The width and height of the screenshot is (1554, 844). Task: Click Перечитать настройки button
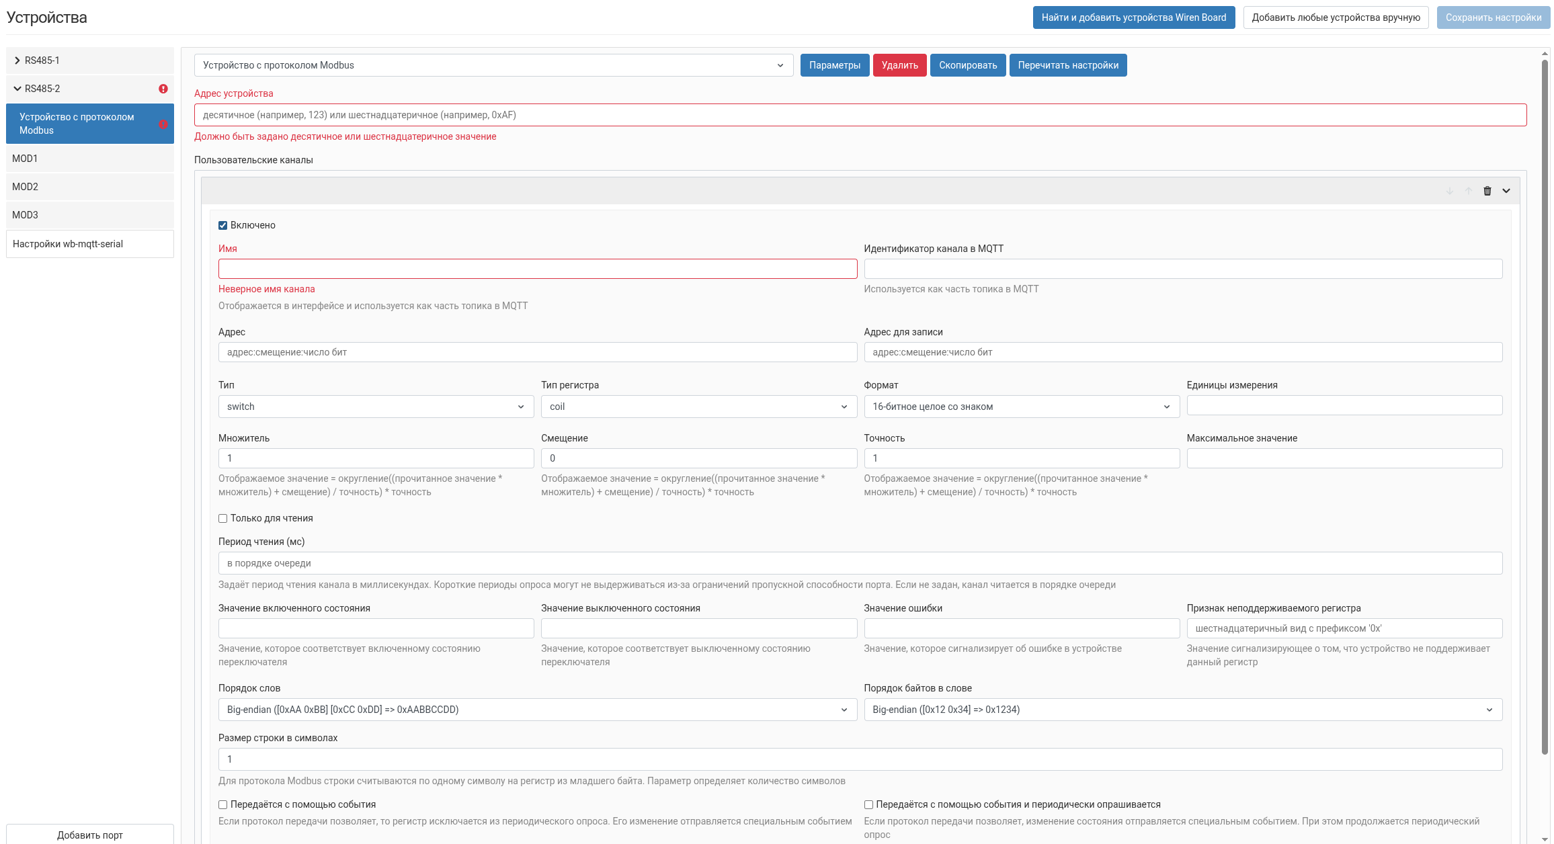1068,65
